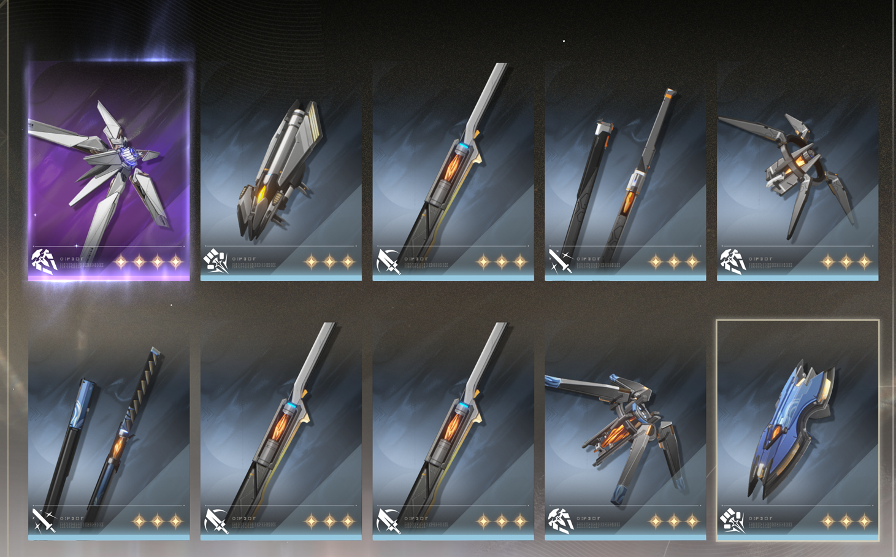Click sword icon on blue-sheathed sword card

point(44,520)
